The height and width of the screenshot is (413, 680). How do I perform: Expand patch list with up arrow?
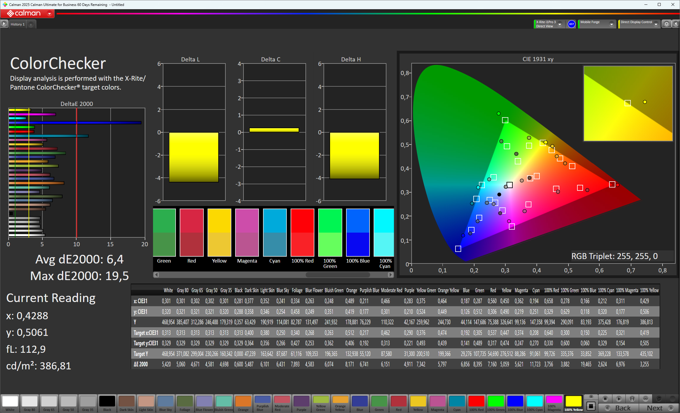tap(591, 397)
